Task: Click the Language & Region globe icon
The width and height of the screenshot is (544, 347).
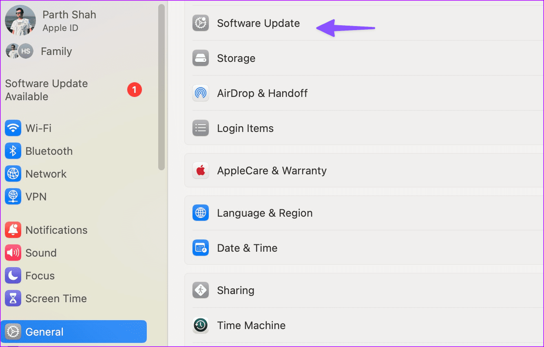Action: tap(200, 213)
